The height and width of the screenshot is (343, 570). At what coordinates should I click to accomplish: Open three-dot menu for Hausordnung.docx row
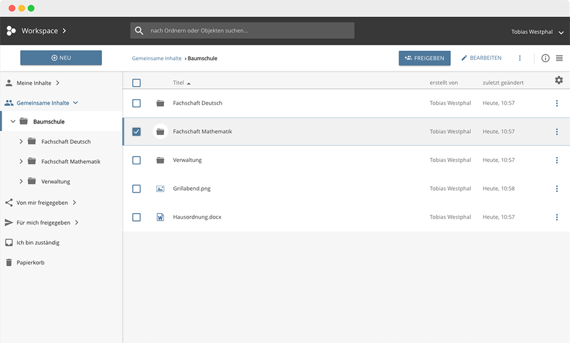[557, 217]
